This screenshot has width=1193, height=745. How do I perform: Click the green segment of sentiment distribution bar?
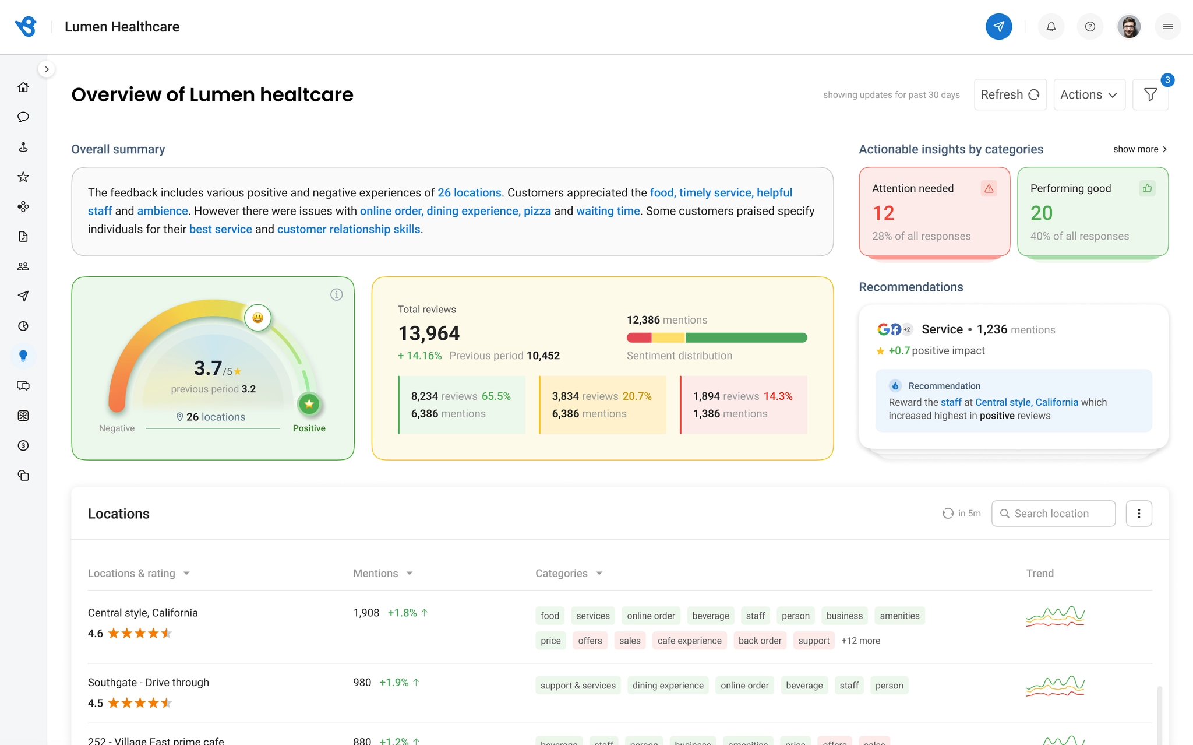coord(746,338)
